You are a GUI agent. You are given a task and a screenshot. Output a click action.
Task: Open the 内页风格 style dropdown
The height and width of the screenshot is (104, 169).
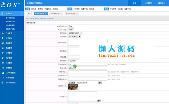[74, 37]
